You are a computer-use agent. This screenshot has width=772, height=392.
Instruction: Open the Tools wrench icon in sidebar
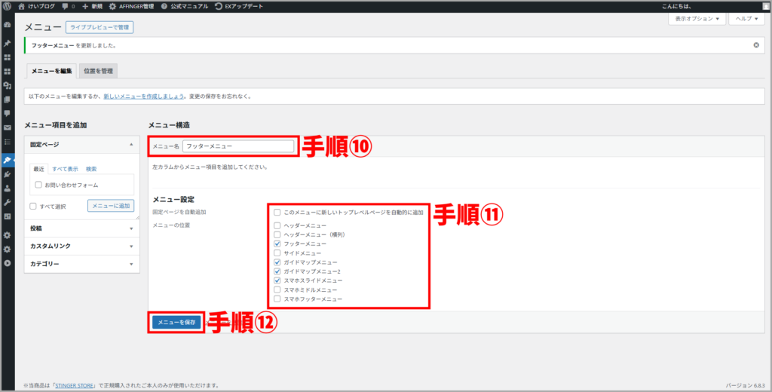tap(8, 203)
